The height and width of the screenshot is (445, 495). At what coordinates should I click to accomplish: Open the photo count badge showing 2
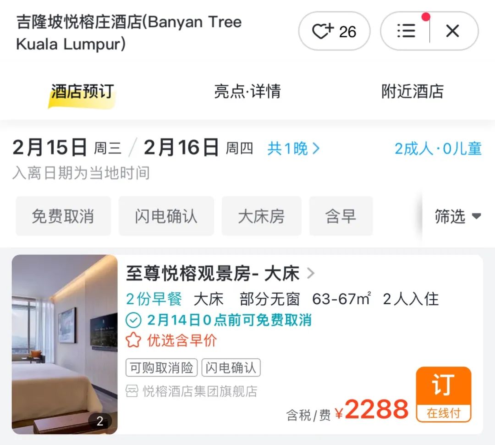(x=100, y=421)
